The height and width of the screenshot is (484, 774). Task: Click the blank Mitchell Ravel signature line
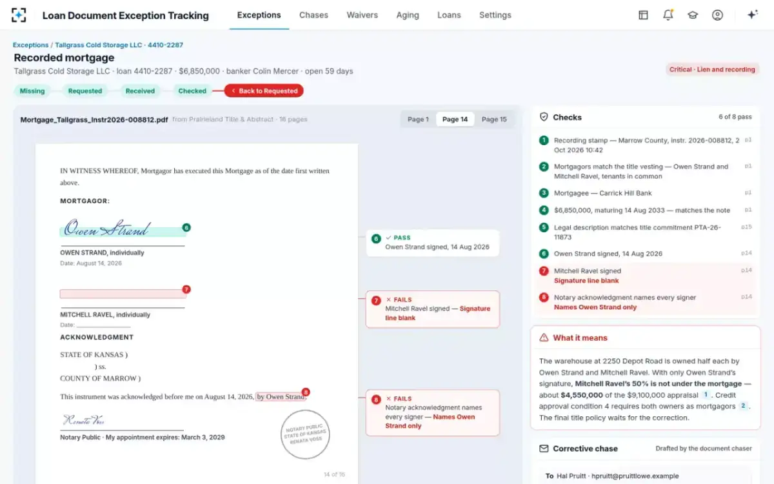tap(123, 294)
